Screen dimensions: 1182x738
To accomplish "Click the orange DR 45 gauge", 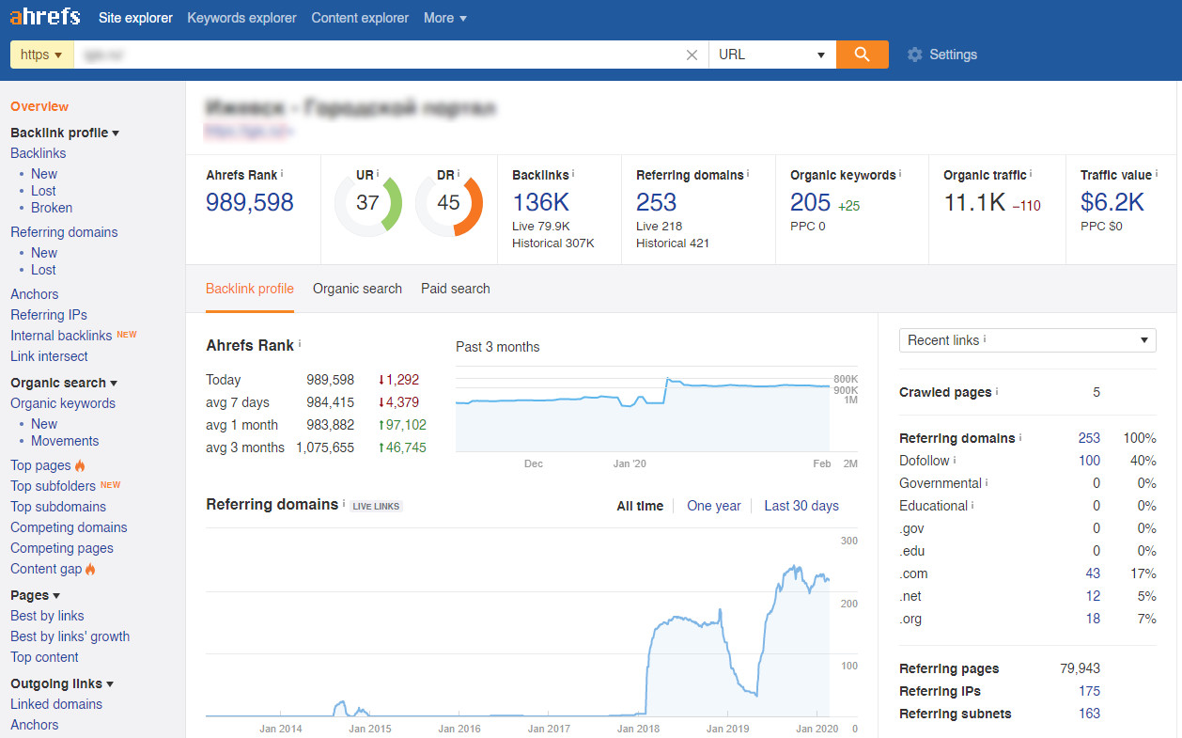I will [x=449, y=202].
